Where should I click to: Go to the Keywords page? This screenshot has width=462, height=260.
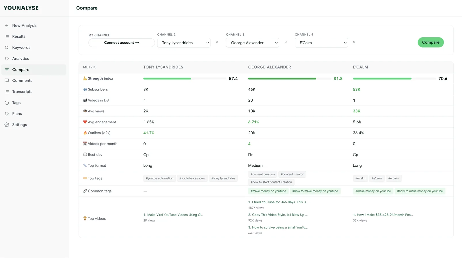(34, 47)
